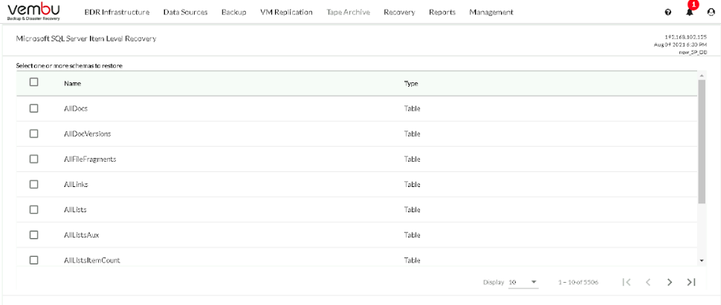Check the AllFileFragments table checkbox
The image size is (721, 305).
point(33,159)
